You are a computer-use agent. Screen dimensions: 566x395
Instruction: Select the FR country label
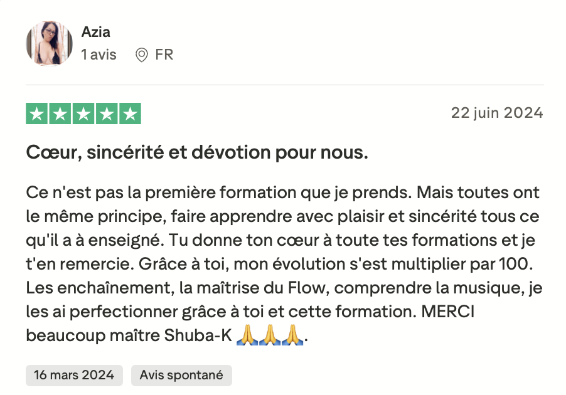pyautogui.click(x=164, y=55)
